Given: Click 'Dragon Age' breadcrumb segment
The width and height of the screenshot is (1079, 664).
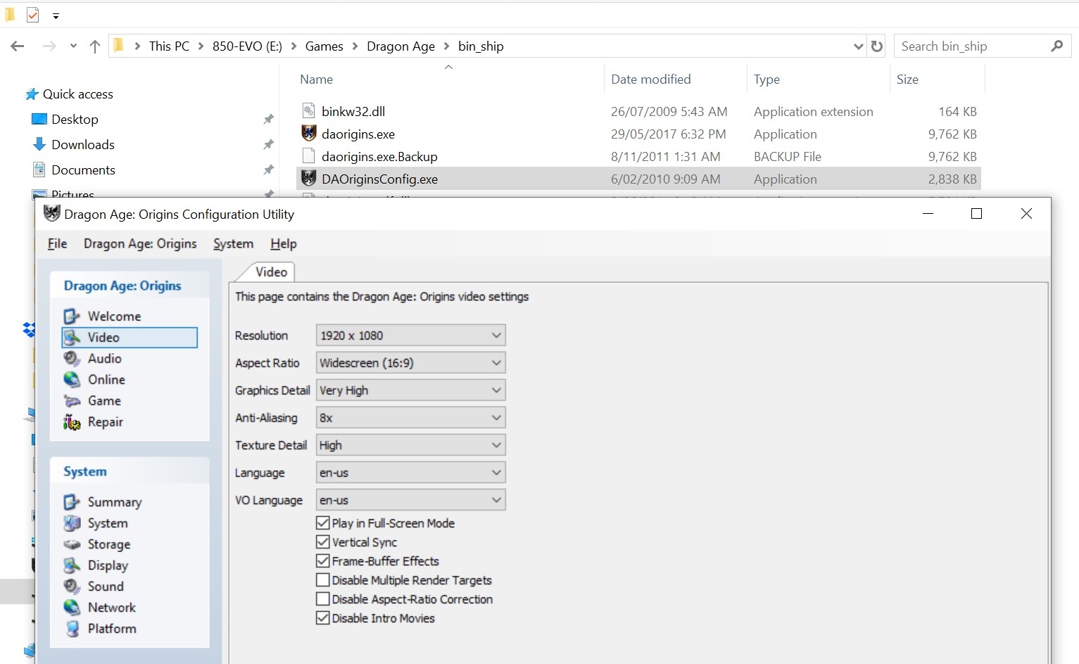Looking at the screenshot, I should point(400,46).
